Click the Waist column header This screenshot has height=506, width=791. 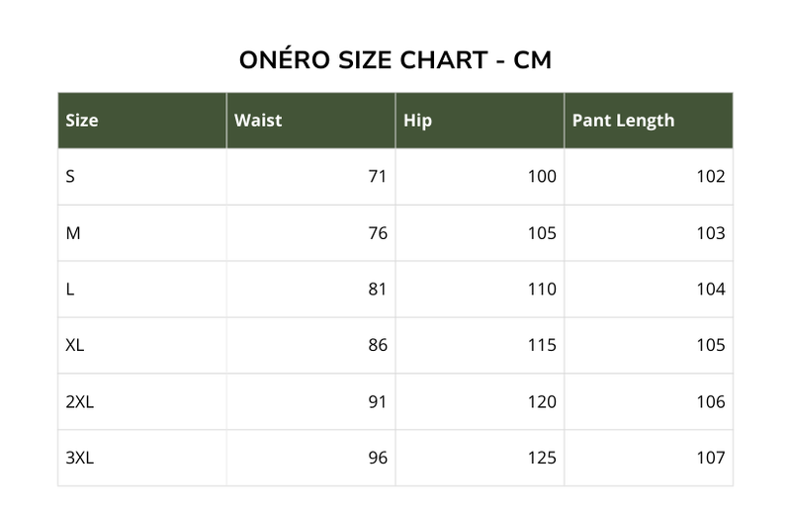point(258,121)
